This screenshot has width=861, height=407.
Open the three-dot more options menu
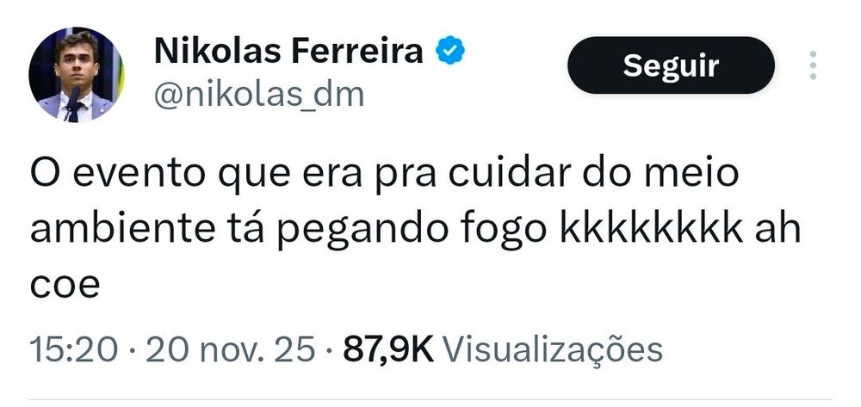click(813, 65)
